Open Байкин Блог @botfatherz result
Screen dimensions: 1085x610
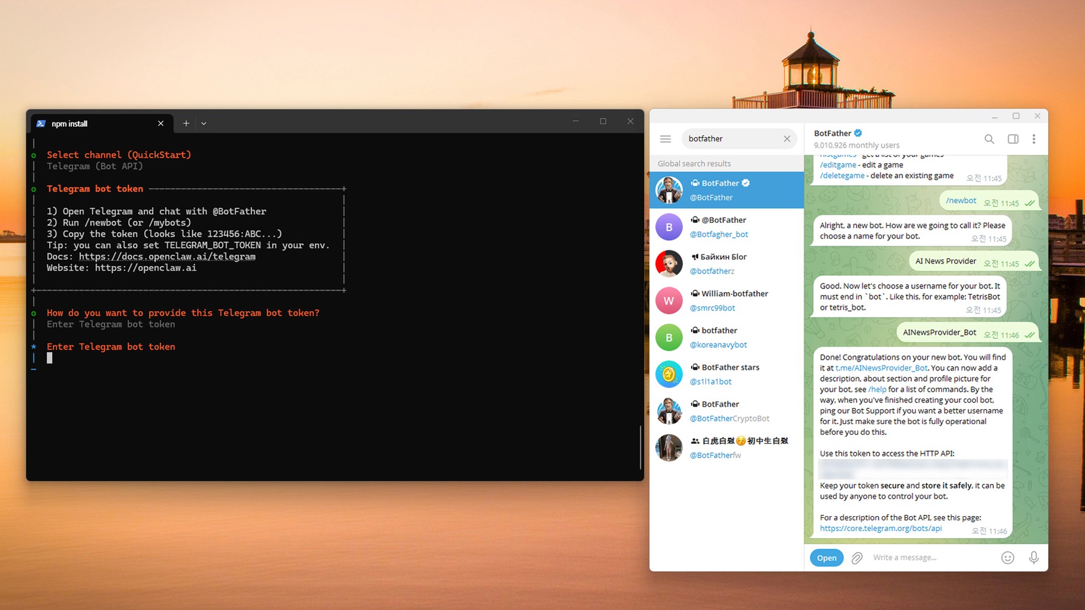tap(727, 264)
